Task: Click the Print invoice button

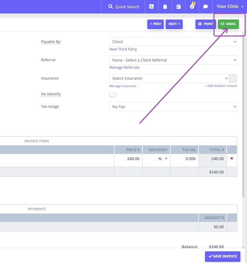Action: coord(205,24)
